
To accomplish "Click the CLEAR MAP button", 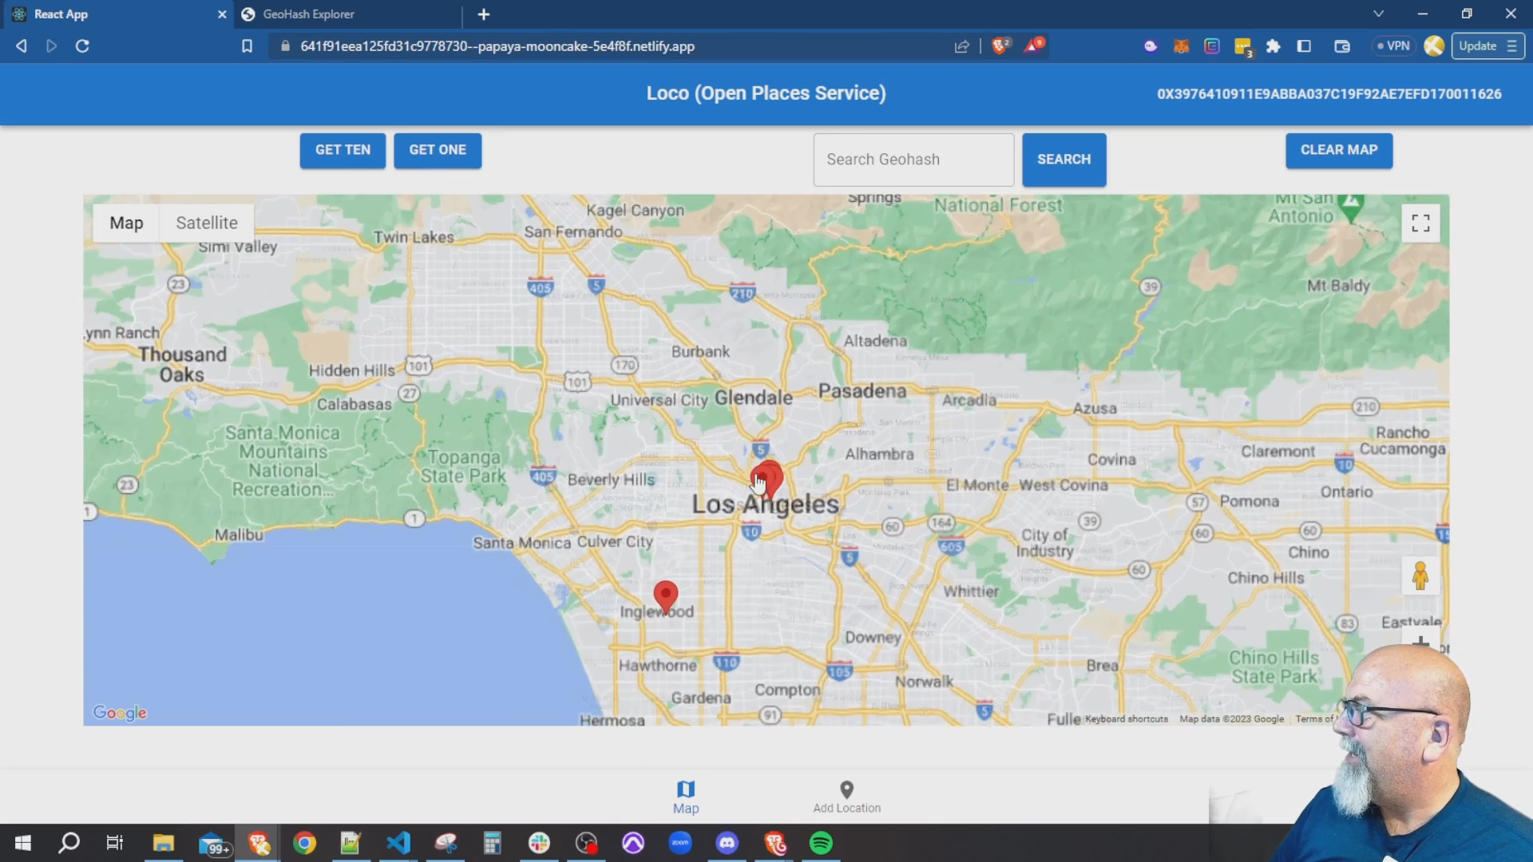I will coord(1339,150).
